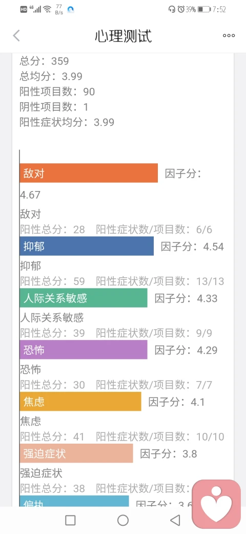
Task: Select the salmon 强迫症状 factor bar
Action: click(76, 453)
